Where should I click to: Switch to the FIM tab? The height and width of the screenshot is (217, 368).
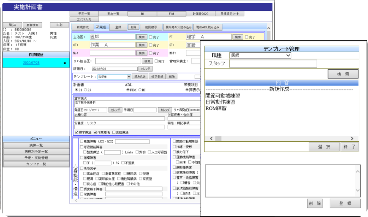coord(172,13)
